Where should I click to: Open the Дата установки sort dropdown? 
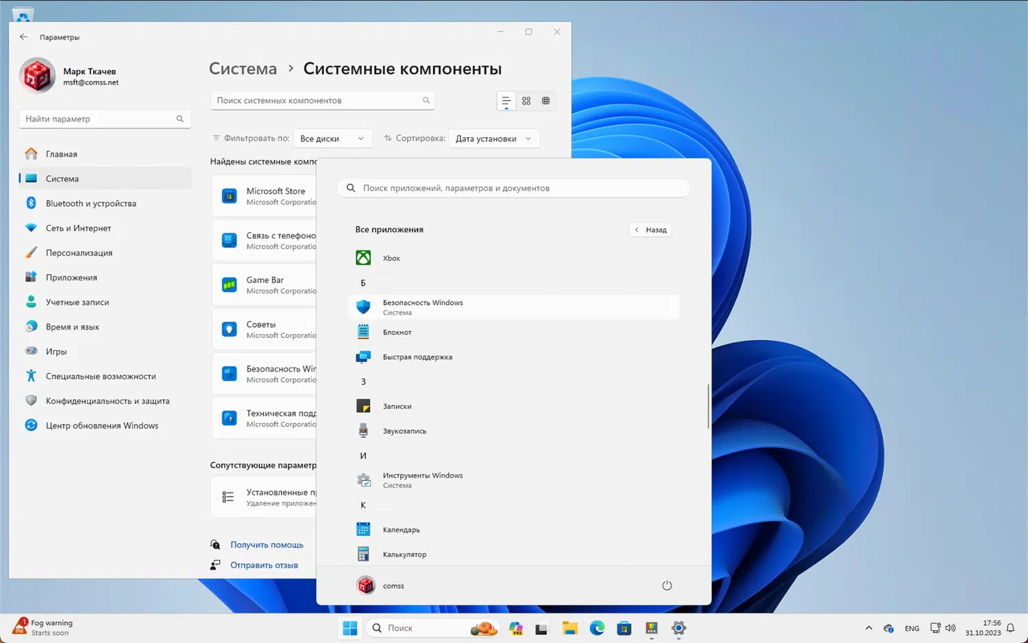[x=494, y=138]
